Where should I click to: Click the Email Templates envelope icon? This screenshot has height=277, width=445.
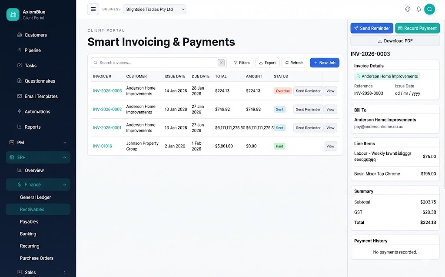point(19,96)
